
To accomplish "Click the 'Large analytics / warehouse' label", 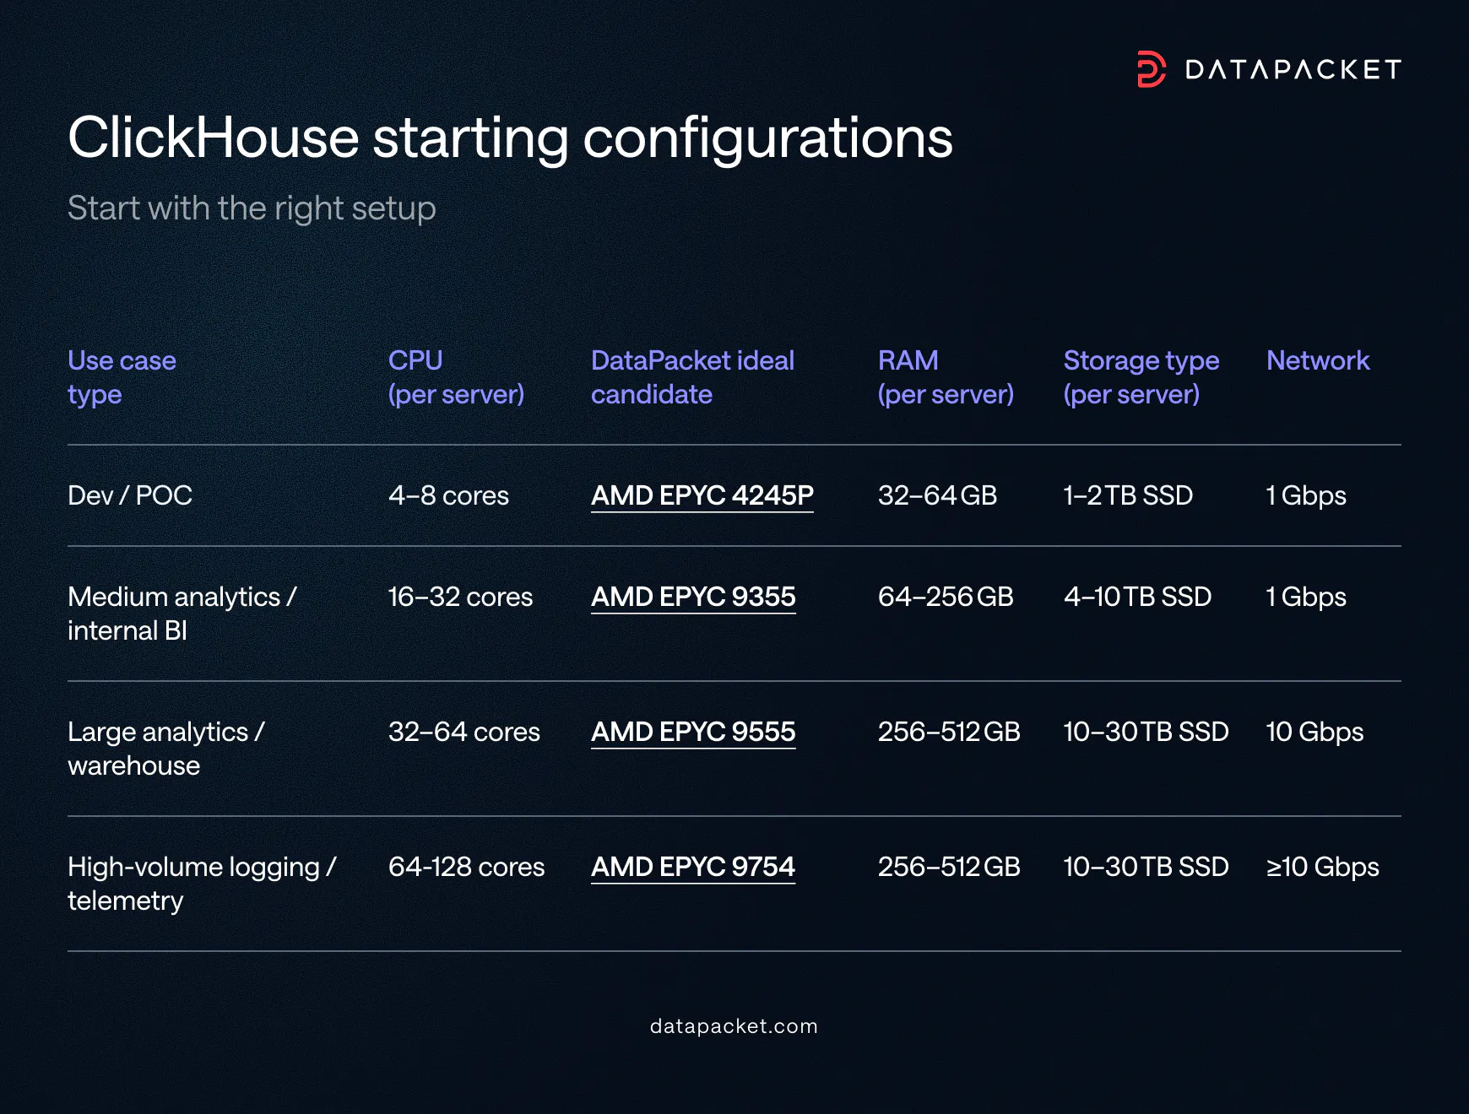I will [166, 749].
